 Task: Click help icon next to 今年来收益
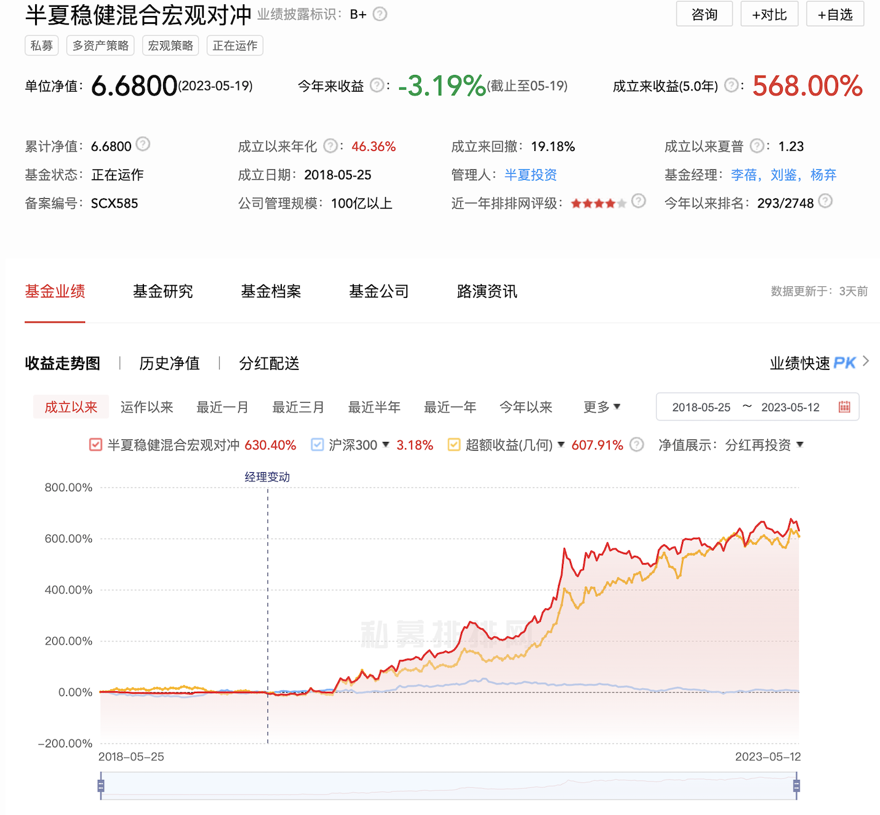pos(377,86)
